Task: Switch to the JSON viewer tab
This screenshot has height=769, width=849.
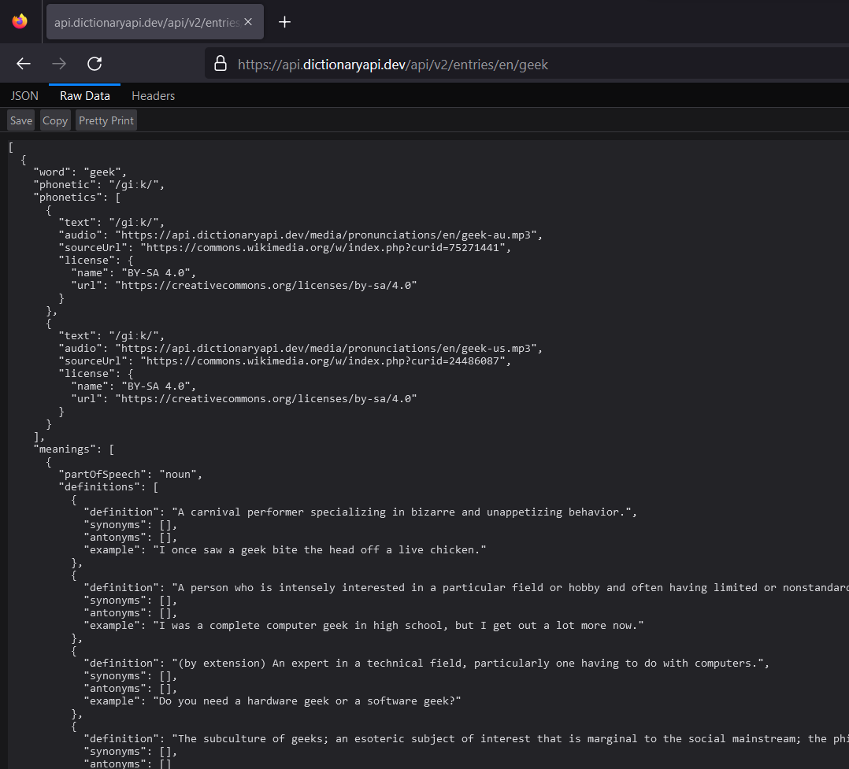Action: click(24, 96)
